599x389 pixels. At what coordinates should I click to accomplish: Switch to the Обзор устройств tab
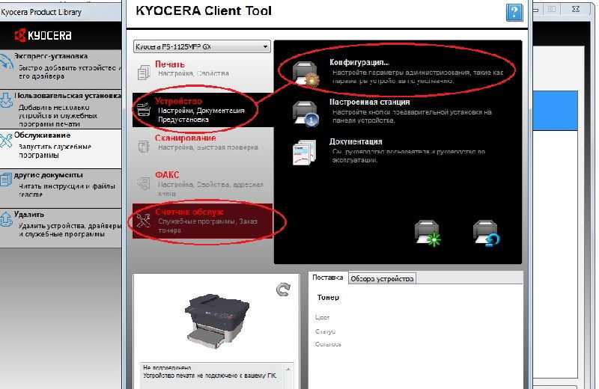pos(382,279)
